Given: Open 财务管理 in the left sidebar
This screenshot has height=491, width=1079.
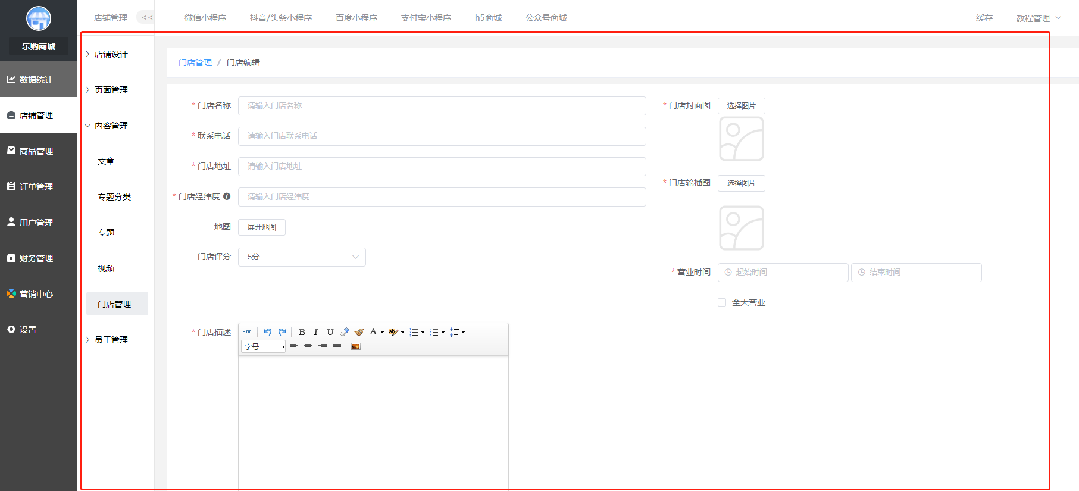Looking at the screenshot, I should coord(39,258).
